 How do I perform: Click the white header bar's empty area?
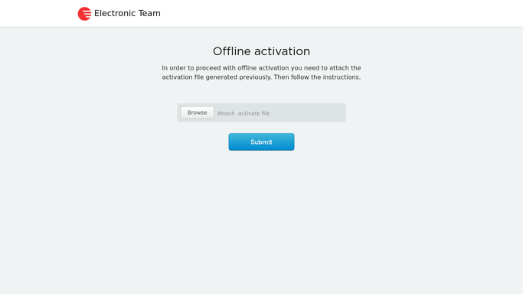click(334, 13)
